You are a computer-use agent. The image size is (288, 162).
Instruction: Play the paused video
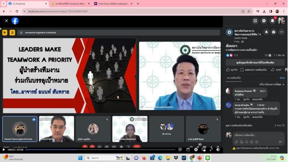(x=4, y=149)
